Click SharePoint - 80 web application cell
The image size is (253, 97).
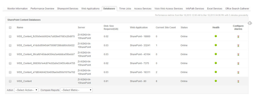(x=138, y=81)
